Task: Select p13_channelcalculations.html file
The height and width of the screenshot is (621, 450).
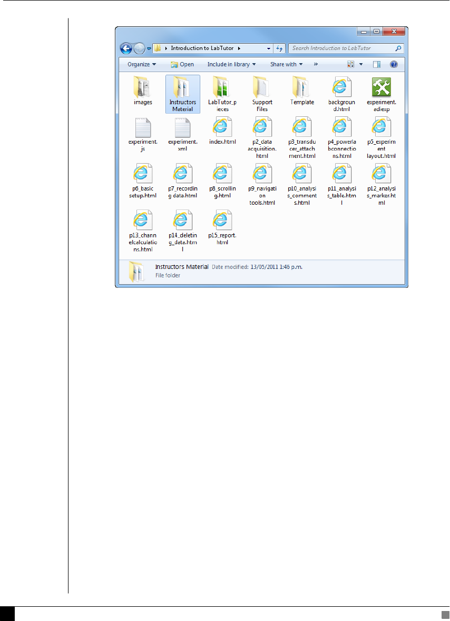Action: tap(143, 231)
